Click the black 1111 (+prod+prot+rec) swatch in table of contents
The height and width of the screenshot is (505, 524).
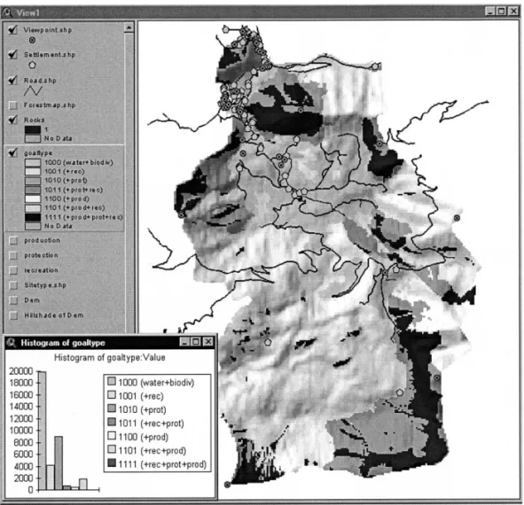33,217
